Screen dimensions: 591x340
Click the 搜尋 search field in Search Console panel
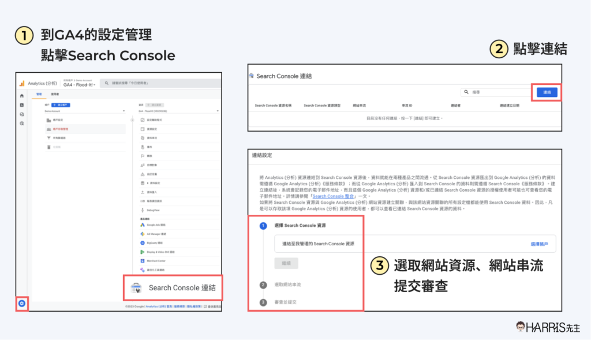point(496,92)
